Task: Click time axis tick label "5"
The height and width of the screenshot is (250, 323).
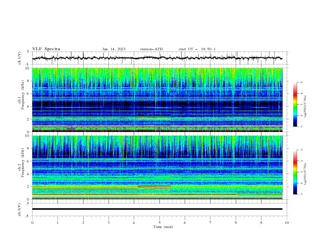Action: point(159,223)
